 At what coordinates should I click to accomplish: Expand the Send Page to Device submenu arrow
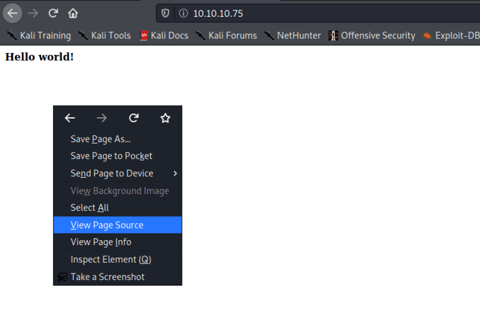point(175,174)
